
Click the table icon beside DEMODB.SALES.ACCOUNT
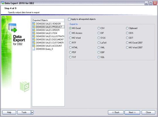pos(34,46)
